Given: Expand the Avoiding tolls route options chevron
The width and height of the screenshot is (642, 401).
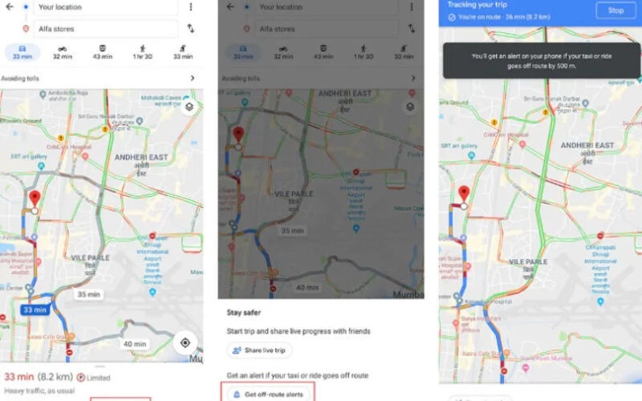Looking at the screenshot, I should click(x=193, y=78).
